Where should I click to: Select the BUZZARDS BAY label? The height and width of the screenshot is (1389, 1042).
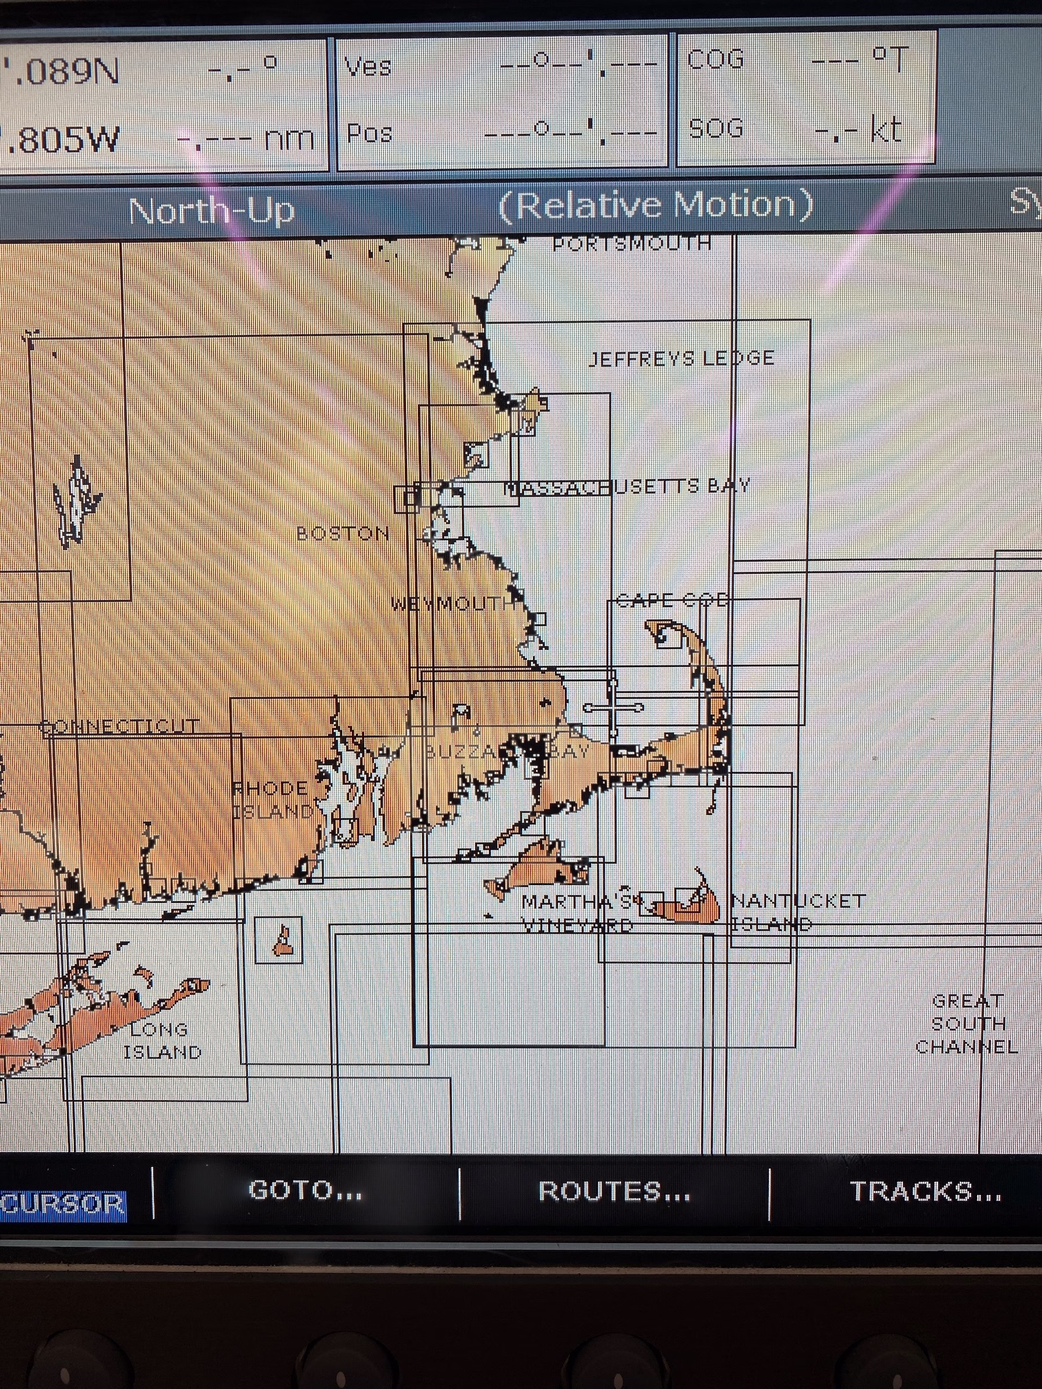coord(508,752)
